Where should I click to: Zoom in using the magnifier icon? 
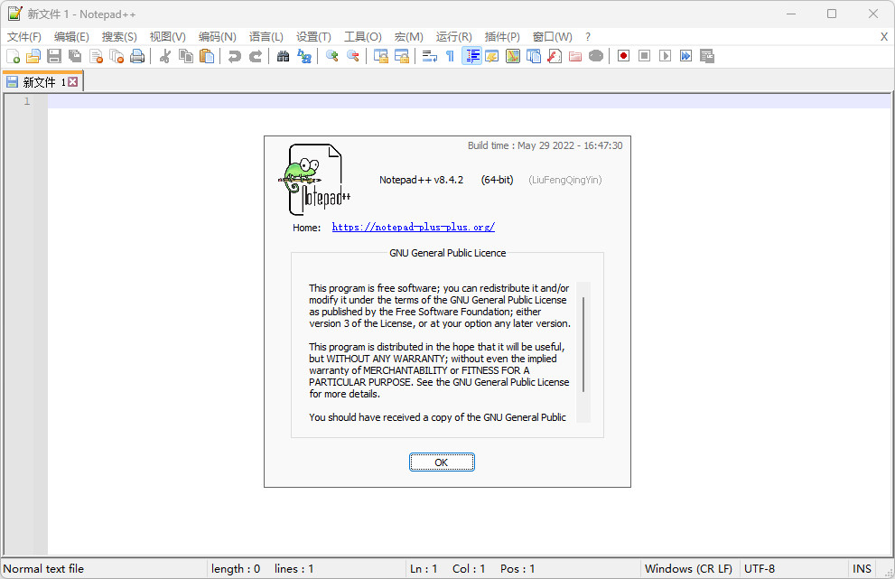[331, 55]
